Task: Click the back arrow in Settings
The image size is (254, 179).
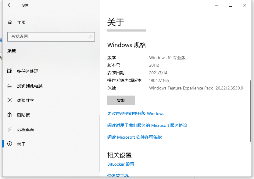Action: point(10,5)
